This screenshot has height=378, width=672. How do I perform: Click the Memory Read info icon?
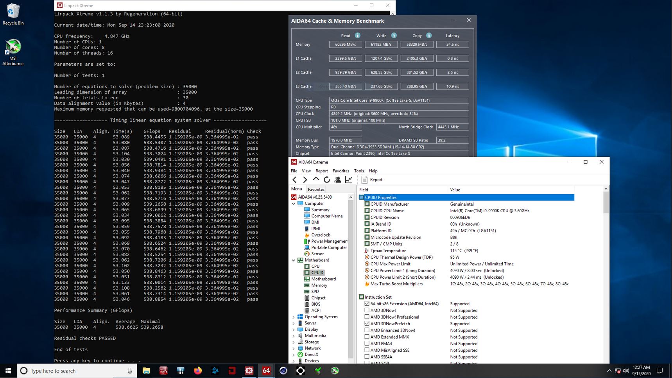pyautogui.click(x=357, y=36)
